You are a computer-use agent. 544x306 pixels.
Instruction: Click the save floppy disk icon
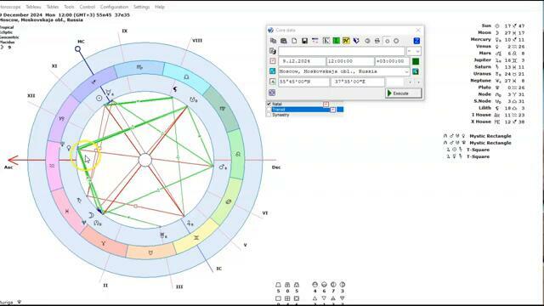pos(304,41)
